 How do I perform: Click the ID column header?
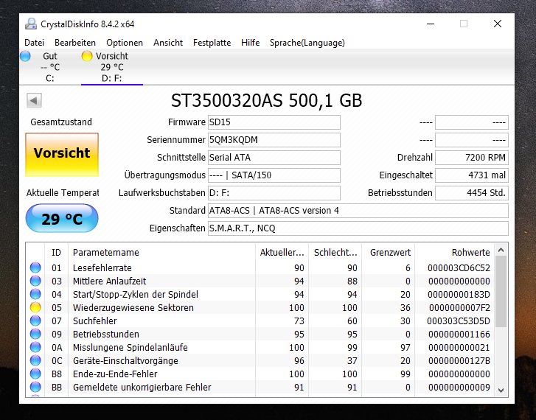57,253
